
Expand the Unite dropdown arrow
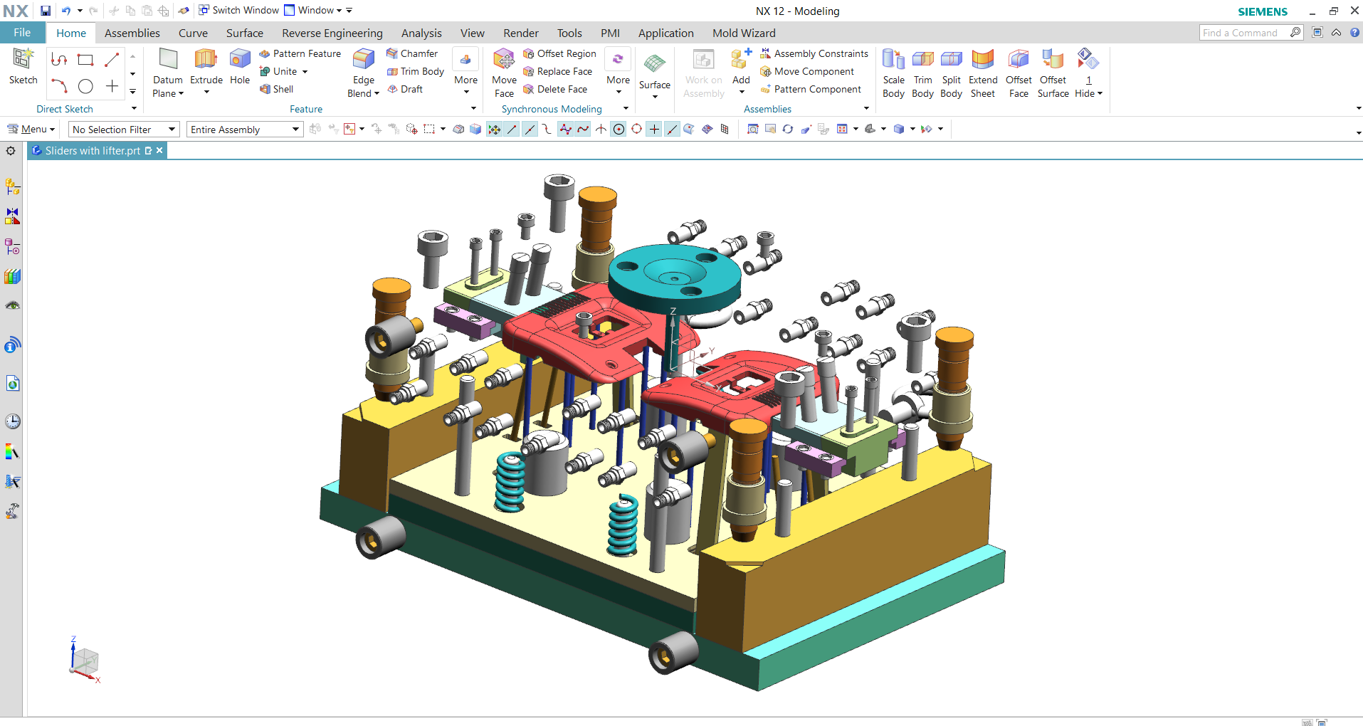coord(305,72)
